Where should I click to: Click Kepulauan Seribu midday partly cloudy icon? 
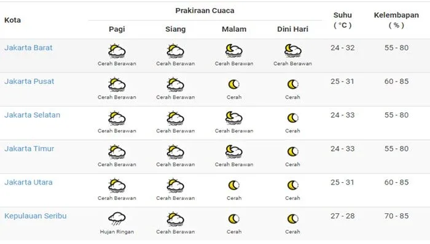(176, 219)
